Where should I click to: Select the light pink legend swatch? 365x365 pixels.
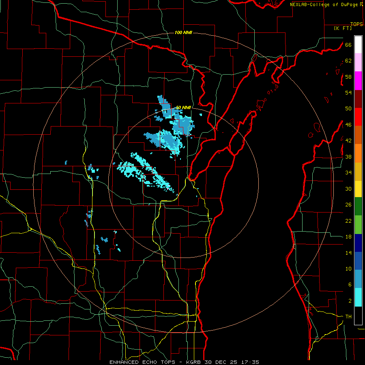pos(358,62)
